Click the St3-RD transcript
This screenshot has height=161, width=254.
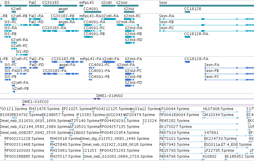pyautogui.click(x=22, y=55)
